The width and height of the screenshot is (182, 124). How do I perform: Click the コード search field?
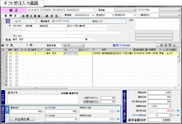(30, 21)
